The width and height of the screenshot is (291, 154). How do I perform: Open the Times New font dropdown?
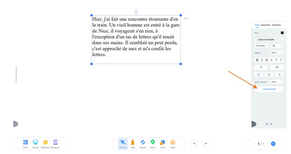[261, 46]
